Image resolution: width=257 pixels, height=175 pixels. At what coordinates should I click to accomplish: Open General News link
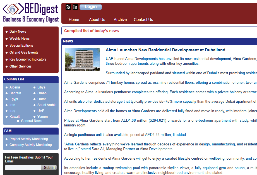click(32, 121)
